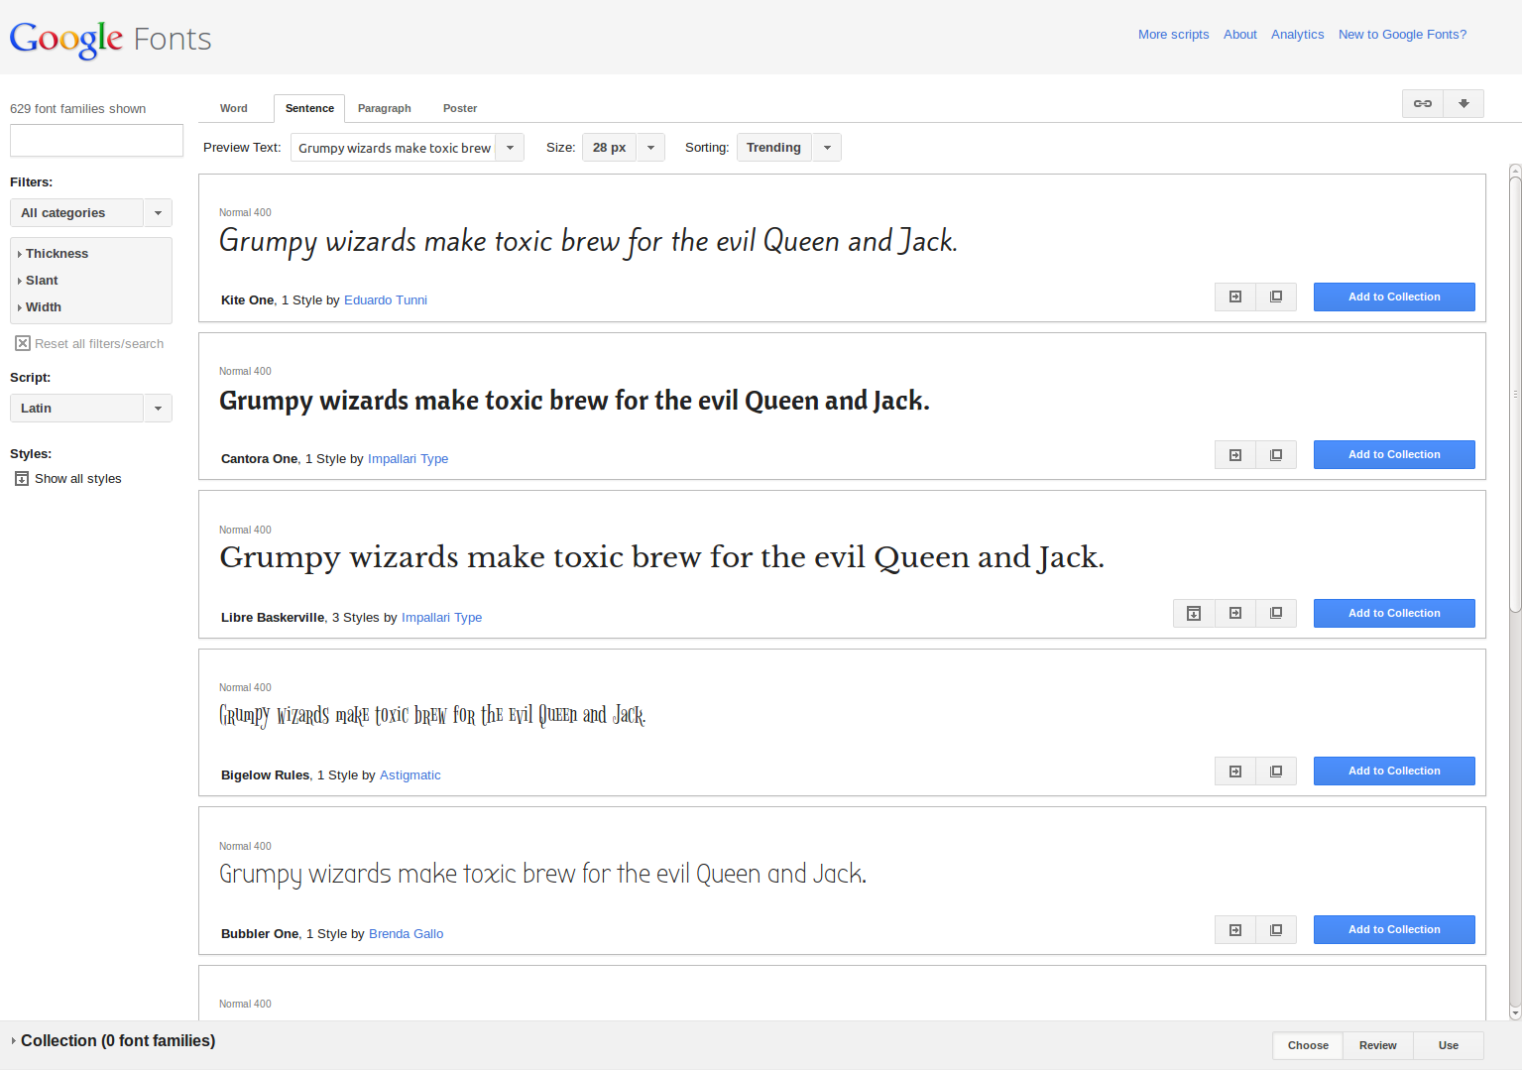1522x1070 pixels.
Task: Click Libre Baskerville pop-out specimen icon
Action: tap(1276, 614)
